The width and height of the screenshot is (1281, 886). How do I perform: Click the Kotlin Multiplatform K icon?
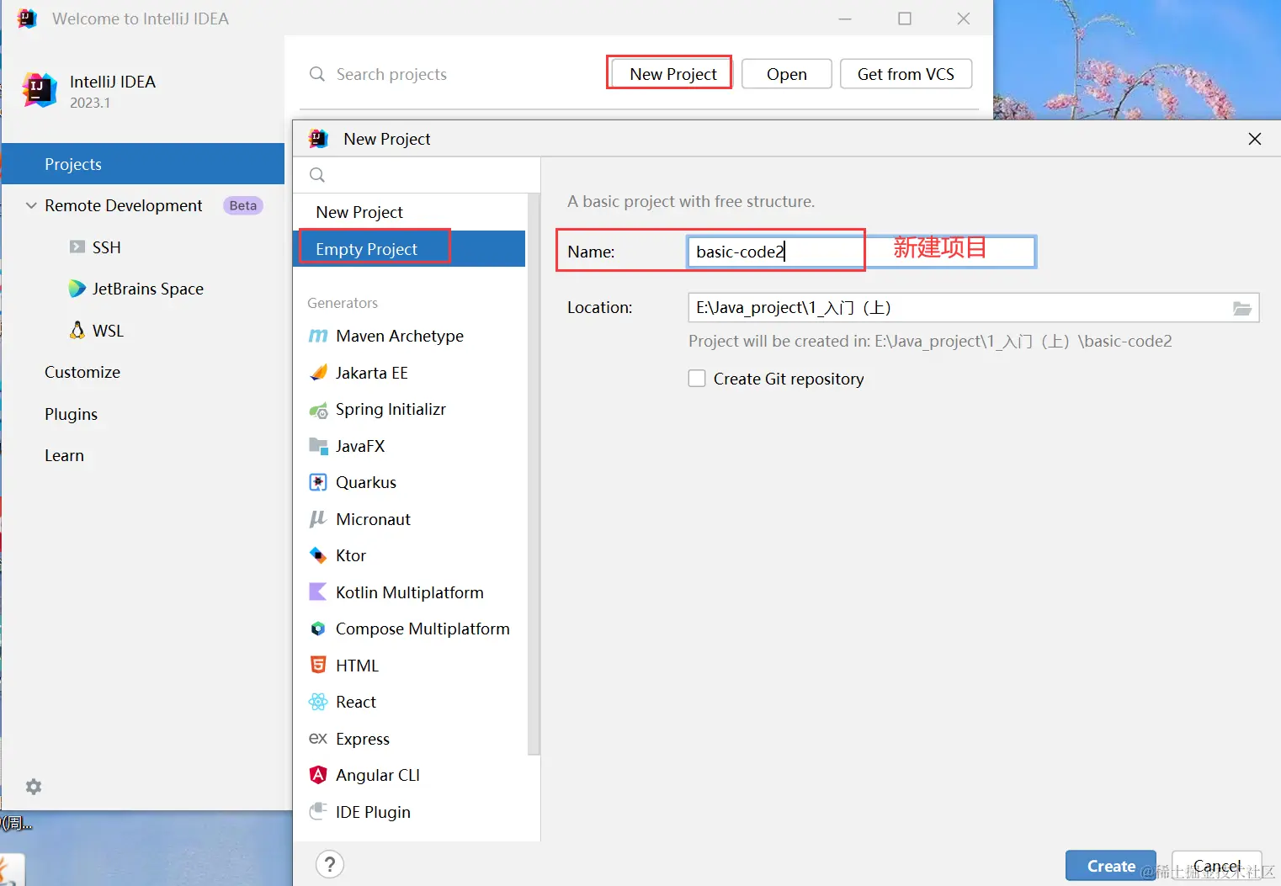click(318, 592)
